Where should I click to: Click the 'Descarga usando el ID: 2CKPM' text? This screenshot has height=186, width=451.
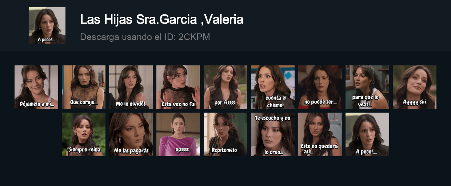[x=145, y=37]
